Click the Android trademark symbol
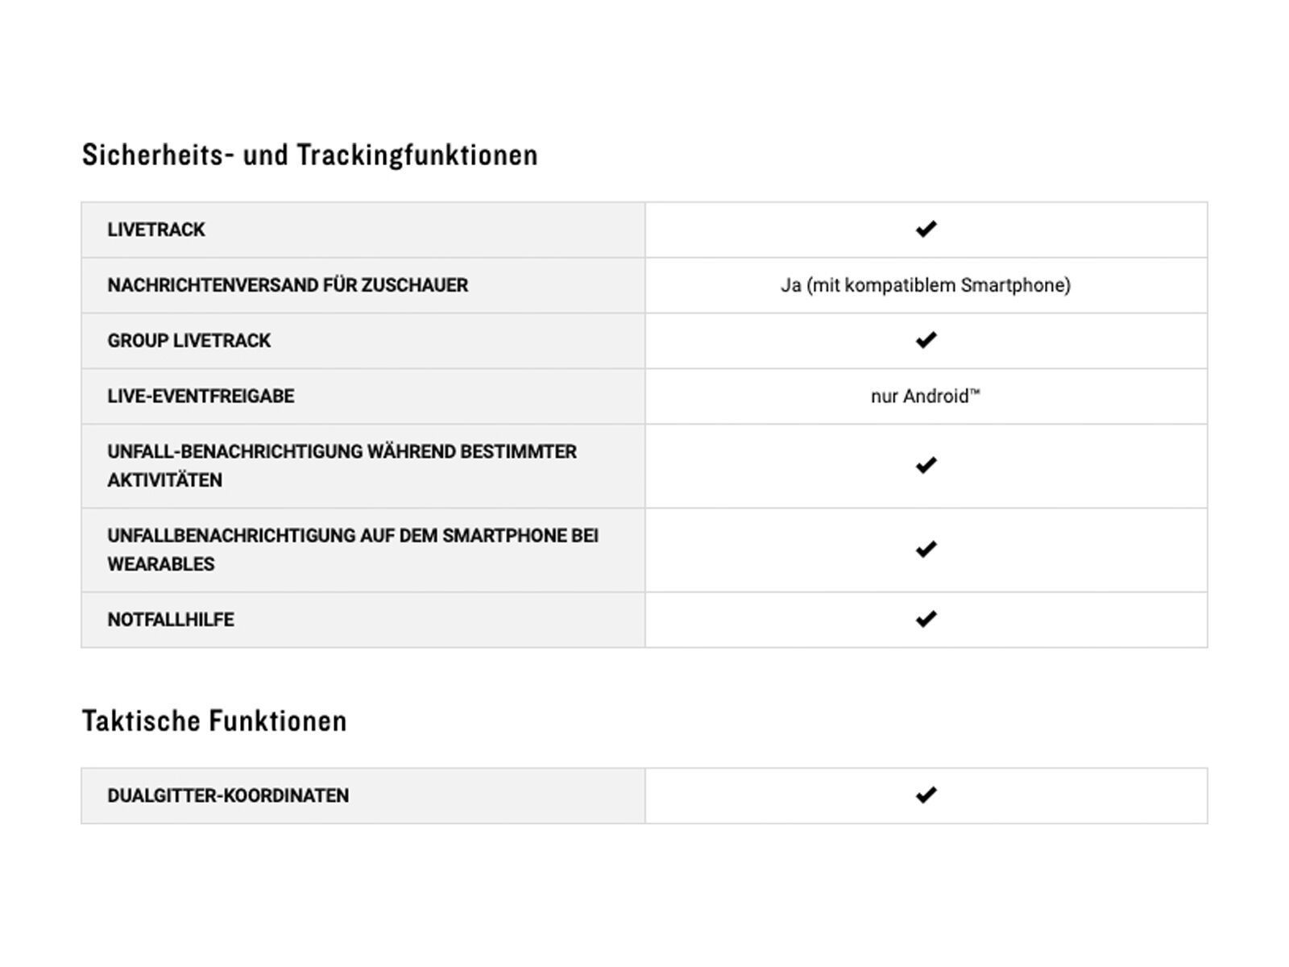The width and height of the screenshot is (1289, 967). point(975,392)
